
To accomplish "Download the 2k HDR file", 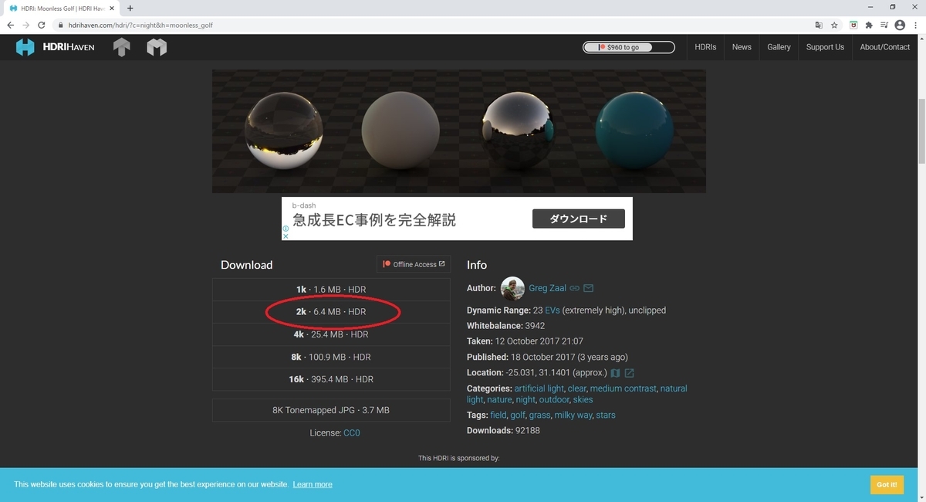I will coord(331,311).
